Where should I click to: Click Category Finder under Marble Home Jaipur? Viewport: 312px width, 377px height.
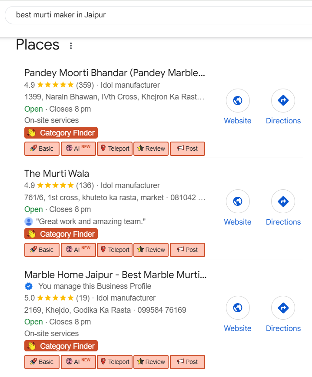61,346
